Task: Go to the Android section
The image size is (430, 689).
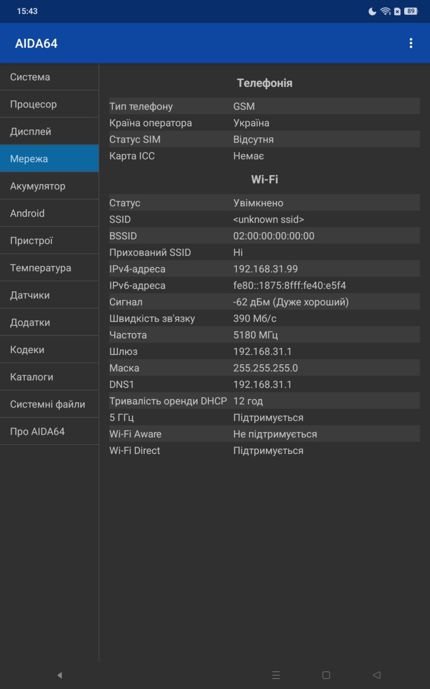Action: point(49,214)
